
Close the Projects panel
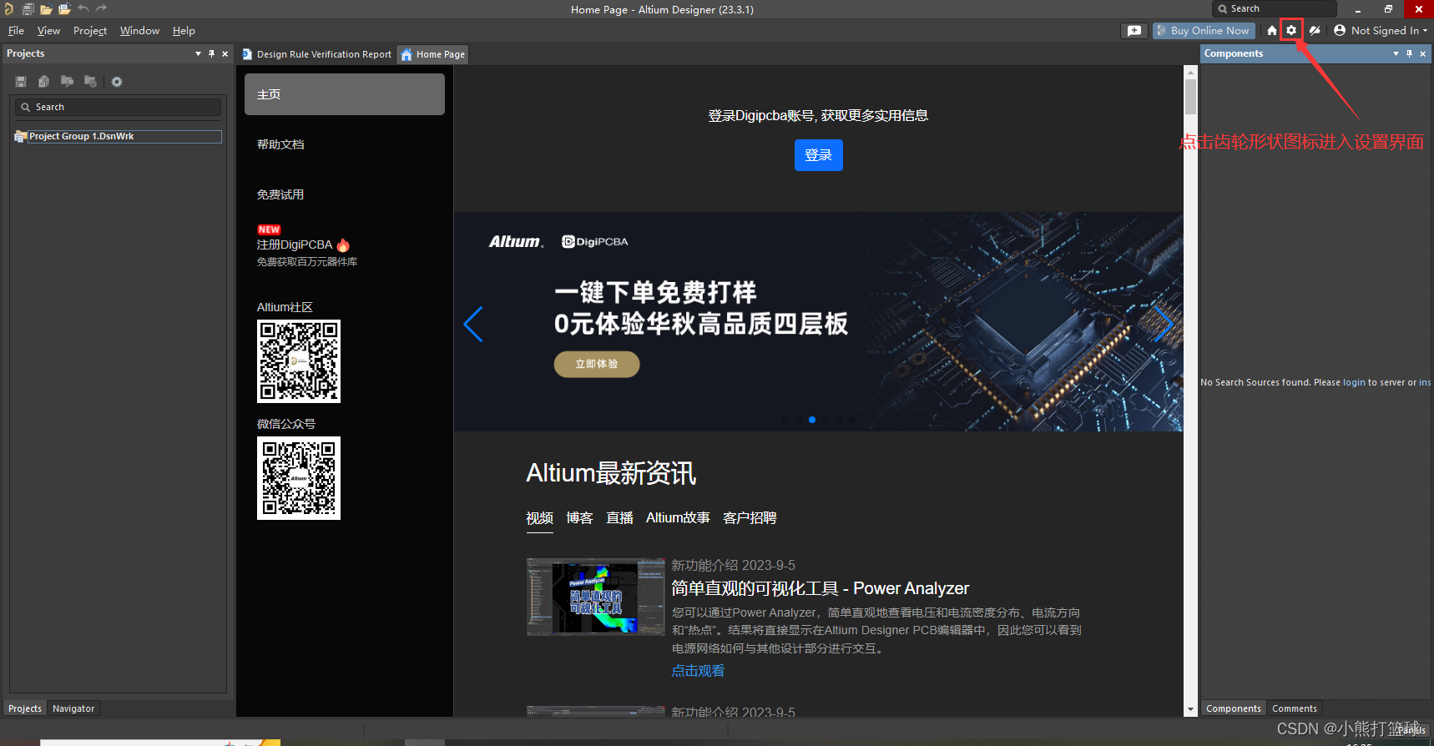[225, 53]
